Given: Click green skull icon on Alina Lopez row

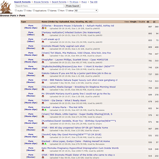Looking at the screenshot, I should point(45,144).
